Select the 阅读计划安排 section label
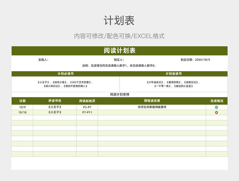Viewport: 239px width, 181px height. pyautogui.click(x=119, y=94)
